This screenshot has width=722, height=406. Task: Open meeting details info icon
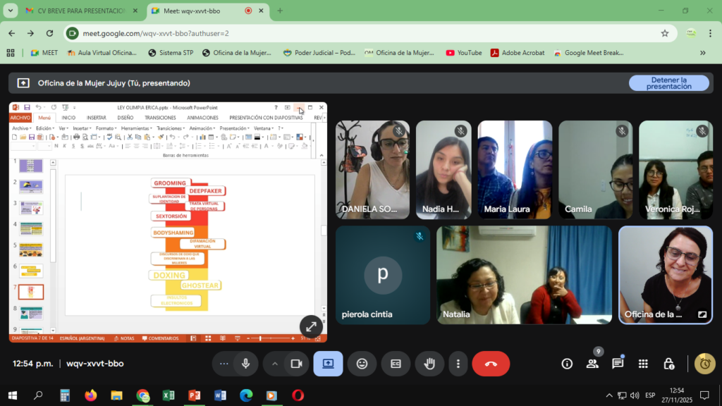point(567,364)
